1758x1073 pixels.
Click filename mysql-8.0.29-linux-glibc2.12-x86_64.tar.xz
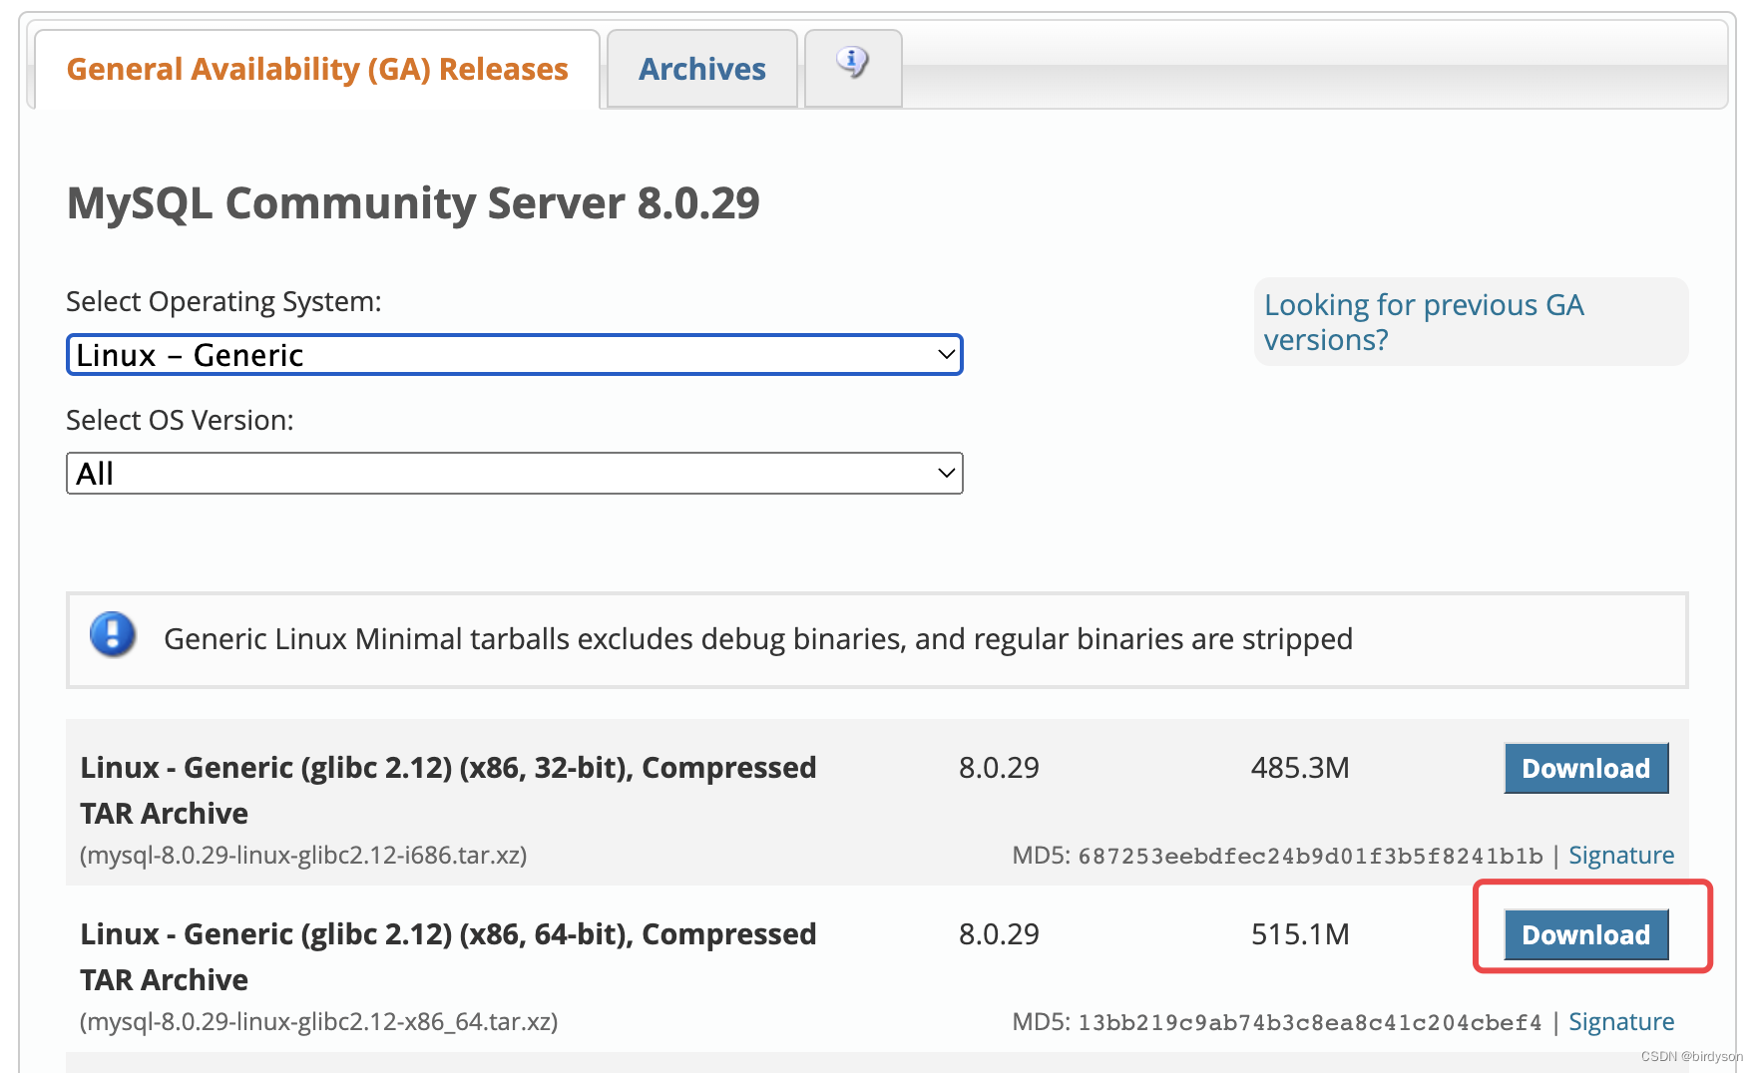[x=319, y=1022]
